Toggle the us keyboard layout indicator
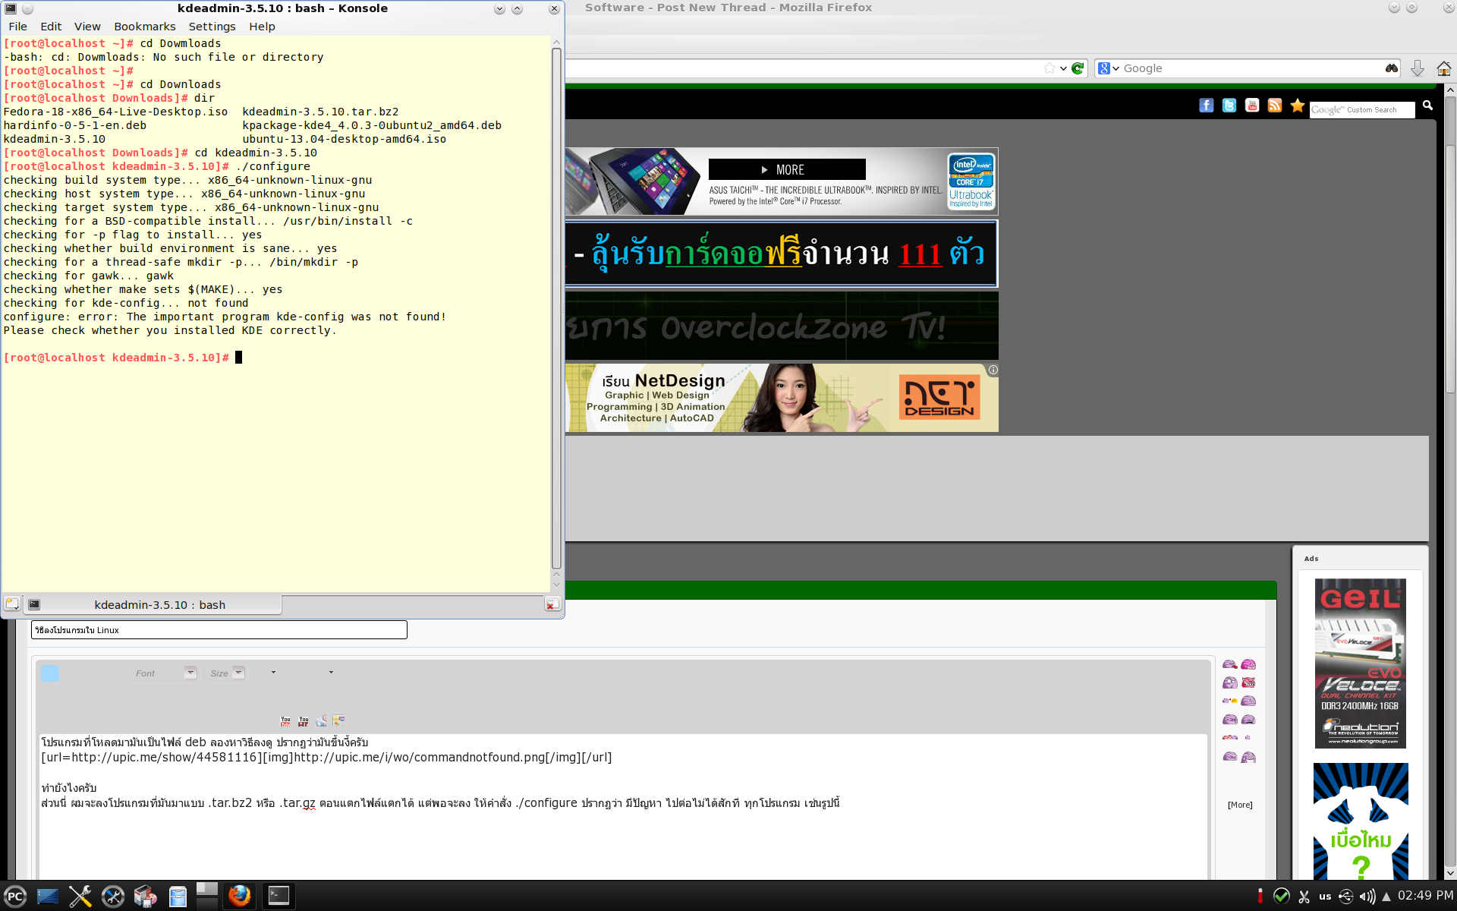The height and width of the screenshot is (911, 1457). tap(1325, 897)
